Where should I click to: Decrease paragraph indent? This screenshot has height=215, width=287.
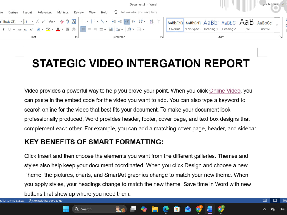coord(114,21)
